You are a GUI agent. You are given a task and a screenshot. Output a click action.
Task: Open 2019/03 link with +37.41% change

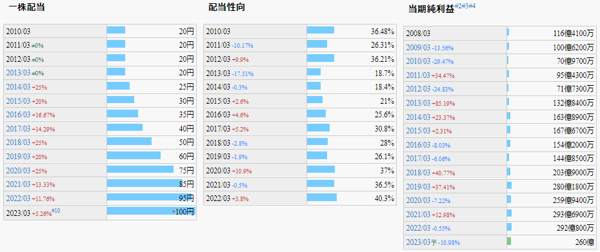click(418, 187)
